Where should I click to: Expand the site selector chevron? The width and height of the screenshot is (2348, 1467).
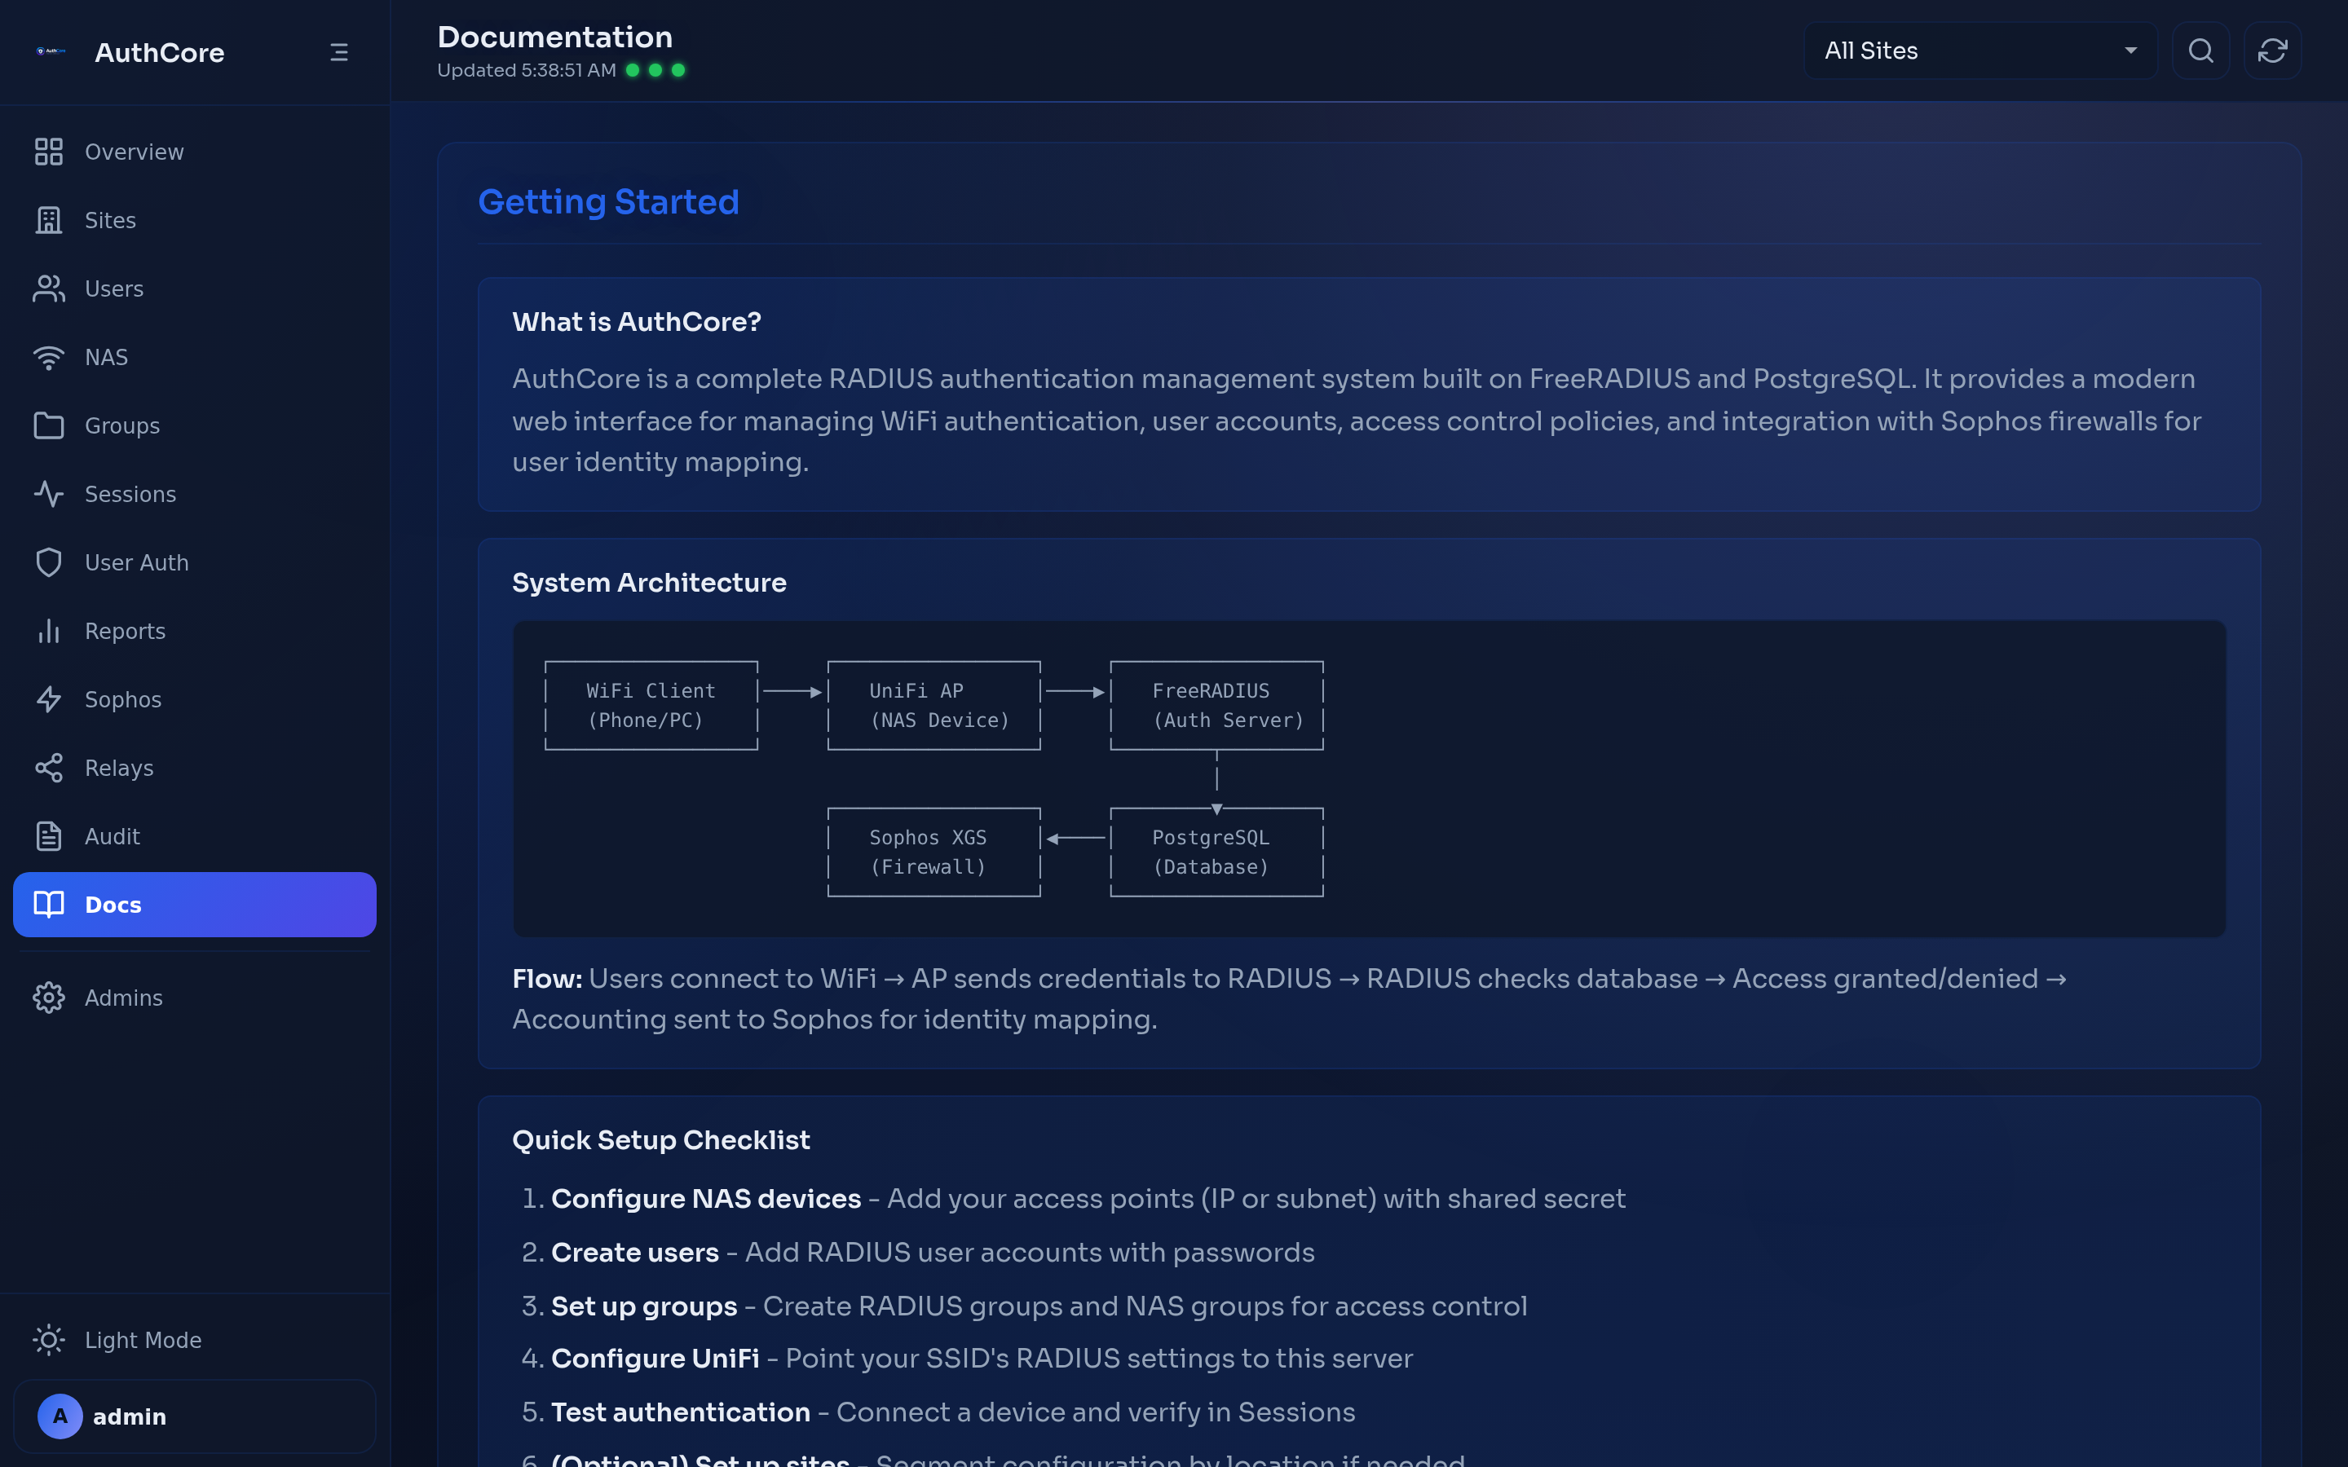[x=2130, y=51]
